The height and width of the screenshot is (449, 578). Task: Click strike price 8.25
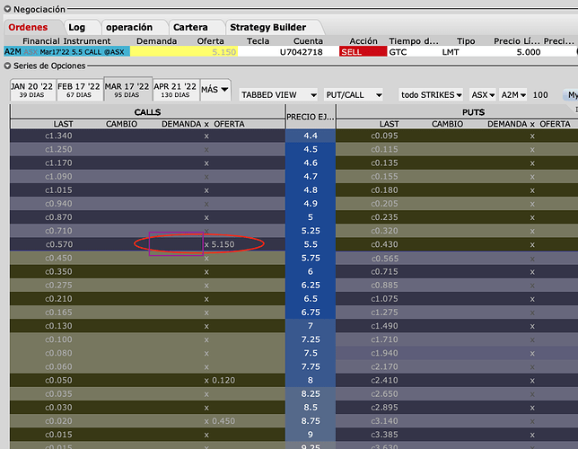(311, 393)
